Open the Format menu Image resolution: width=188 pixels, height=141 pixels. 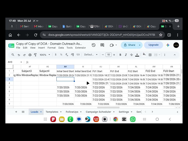52,48
